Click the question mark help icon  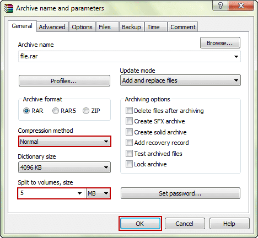pyautogui.click(x=220, y=6)
